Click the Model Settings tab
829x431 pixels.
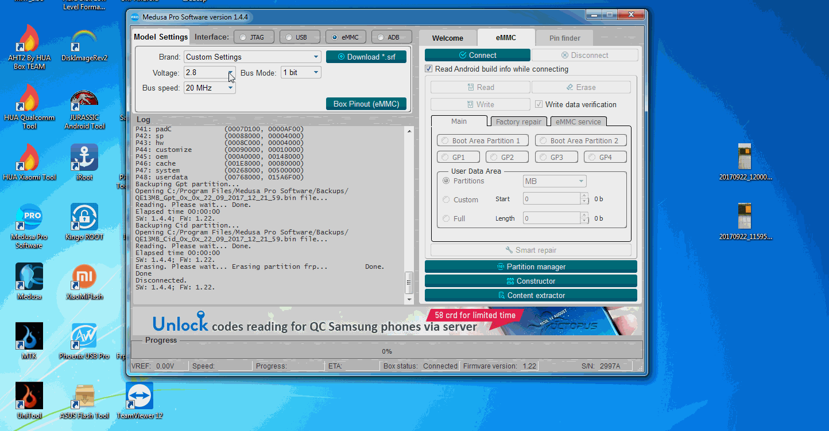tap(161, 37)
